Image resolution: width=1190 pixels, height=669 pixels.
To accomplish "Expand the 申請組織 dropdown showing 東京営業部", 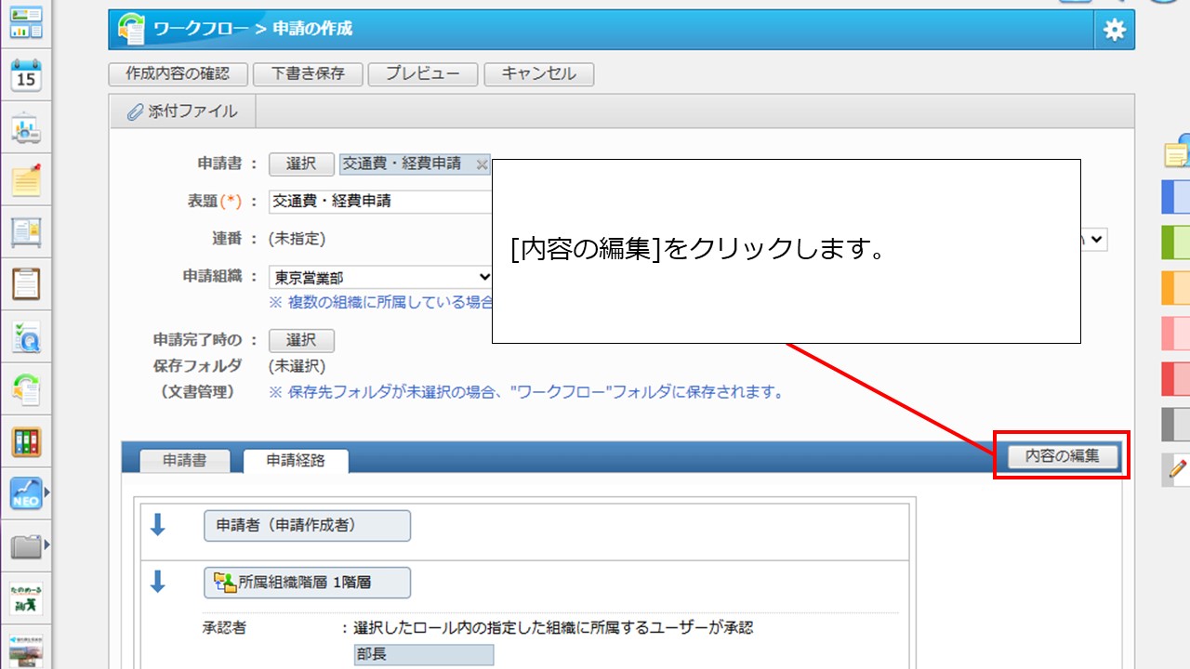I will click(x=381, y=277).
